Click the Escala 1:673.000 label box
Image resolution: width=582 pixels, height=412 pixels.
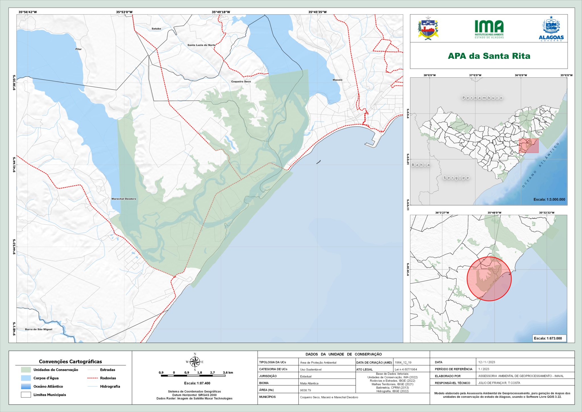[548, 338]
